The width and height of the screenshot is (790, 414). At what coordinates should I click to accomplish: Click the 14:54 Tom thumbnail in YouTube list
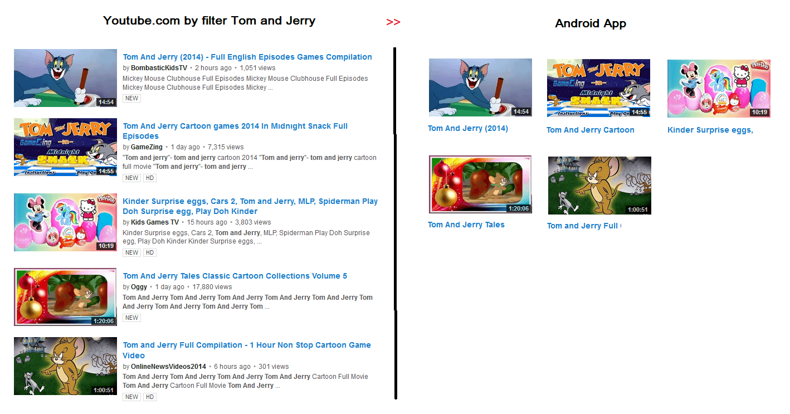tap(65, 78)
